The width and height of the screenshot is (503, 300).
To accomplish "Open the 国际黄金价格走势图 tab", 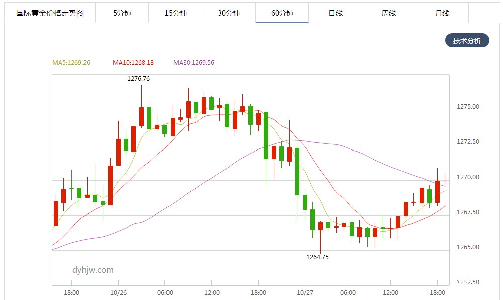I will [50, 13].
